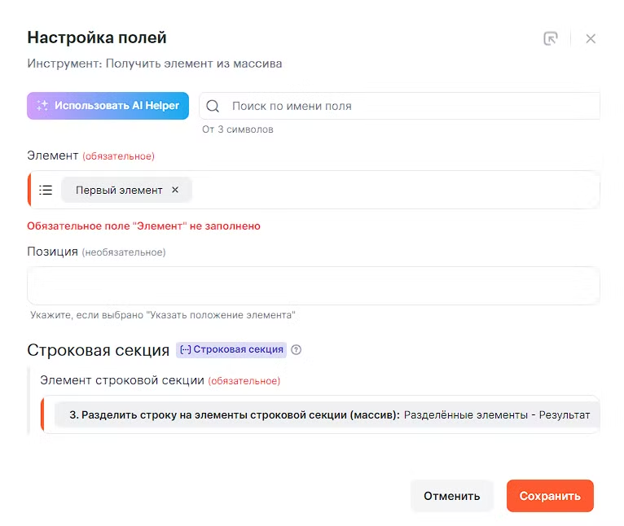Click the purple Строковая секция badge
Screen dimensions: 624x526
(x=231, y=349)
